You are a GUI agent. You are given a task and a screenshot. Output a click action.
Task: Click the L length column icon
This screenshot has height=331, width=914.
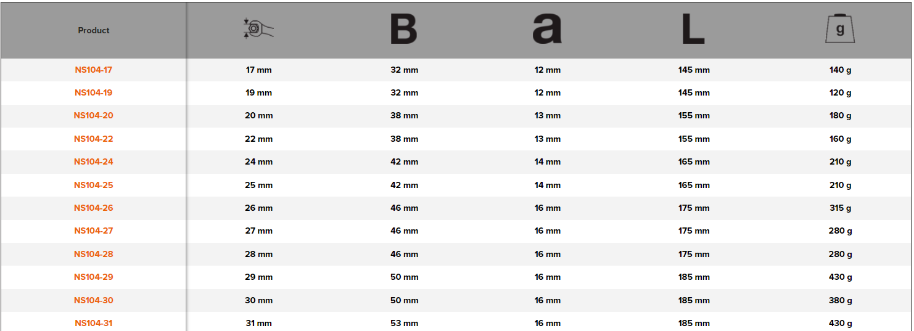pos(693,30)
